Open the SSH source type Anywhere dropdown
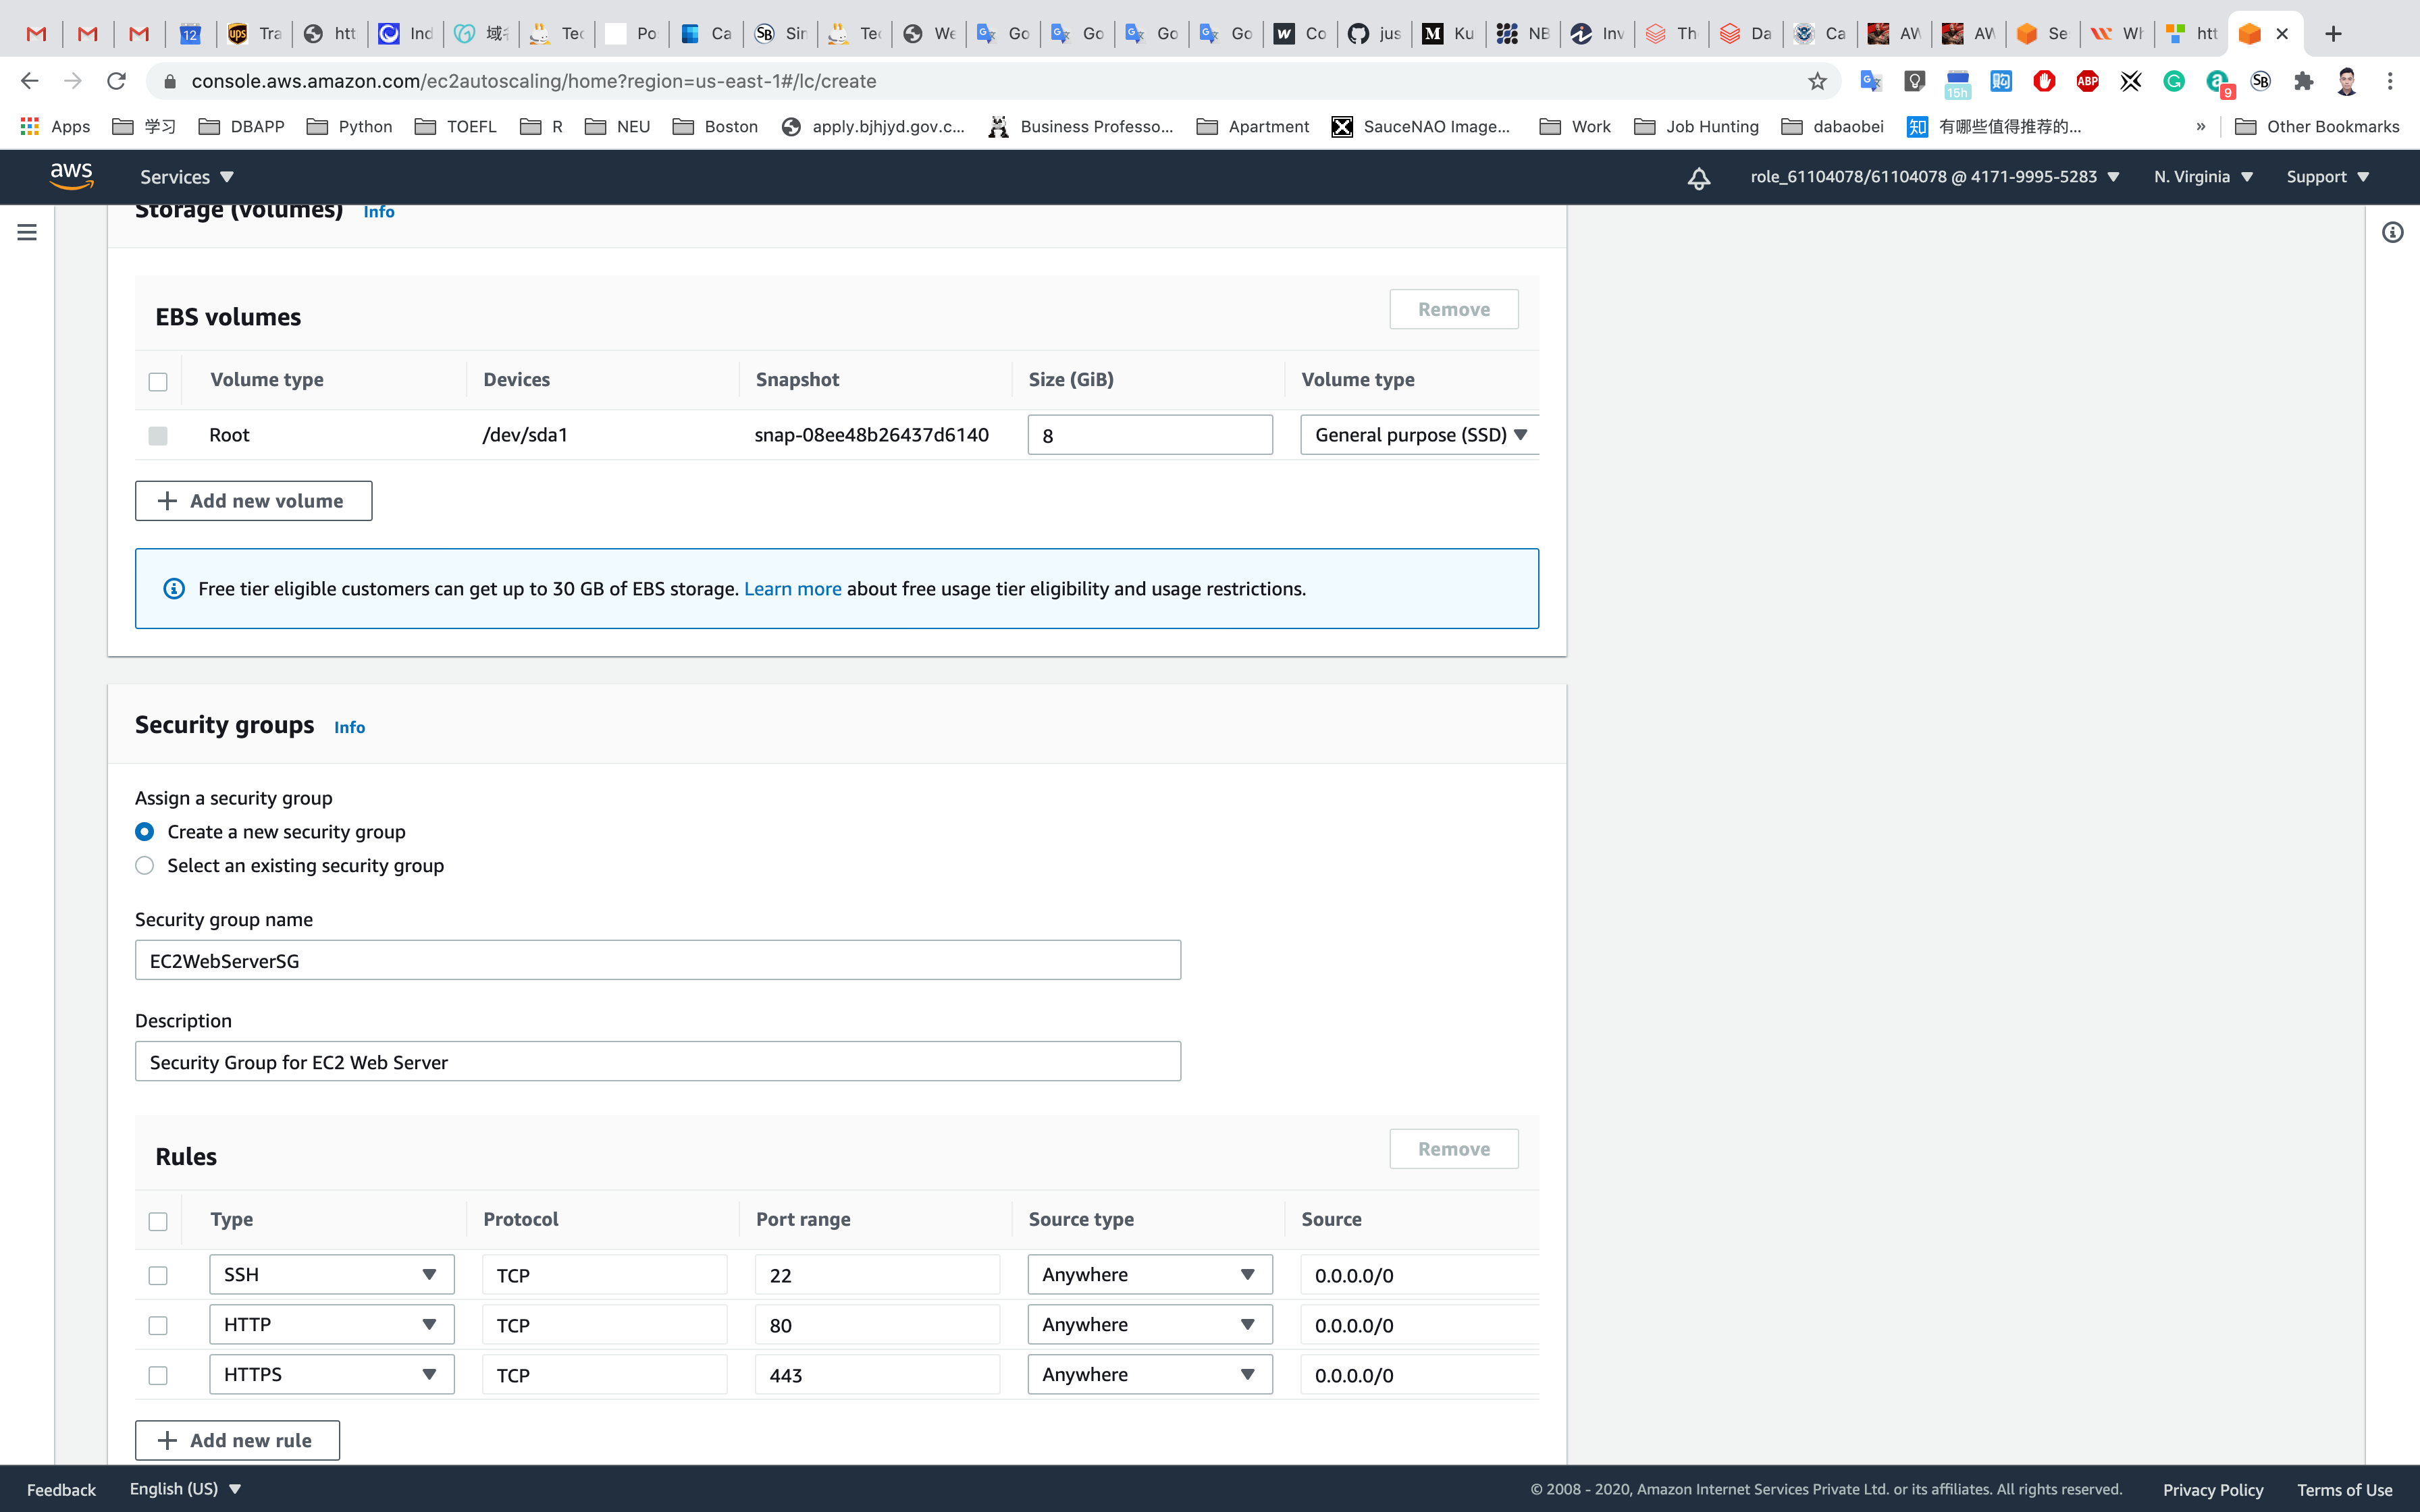The image size is (2420, 1512). coord(1149,1274)
